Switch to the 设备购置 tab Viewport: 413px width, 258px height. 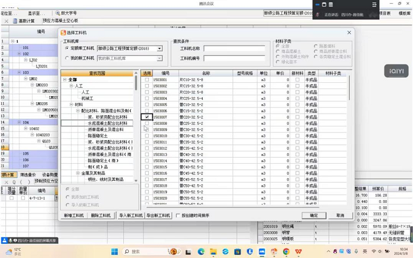click(x=50, y=175)
